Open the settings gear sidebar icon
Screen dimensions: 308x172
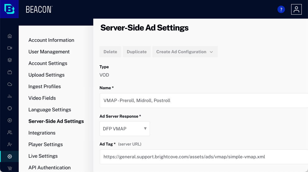tap(10, 156)
